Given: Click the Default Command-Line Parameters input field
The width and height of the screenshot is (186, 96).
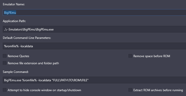Looking at the screenshot, I should (95, 46).
